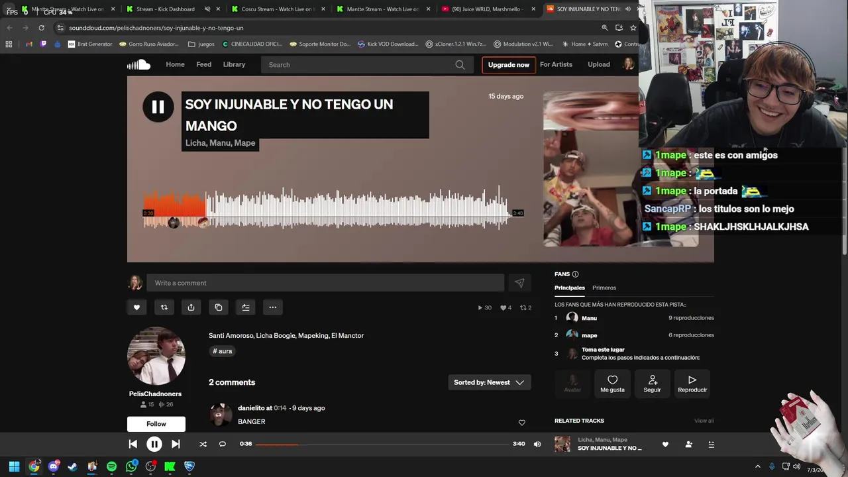The height and width of the screenshot is (477, 848).
Task: Click the search magnifier icon
Action: pyautogui.click(x=460, y=64)
